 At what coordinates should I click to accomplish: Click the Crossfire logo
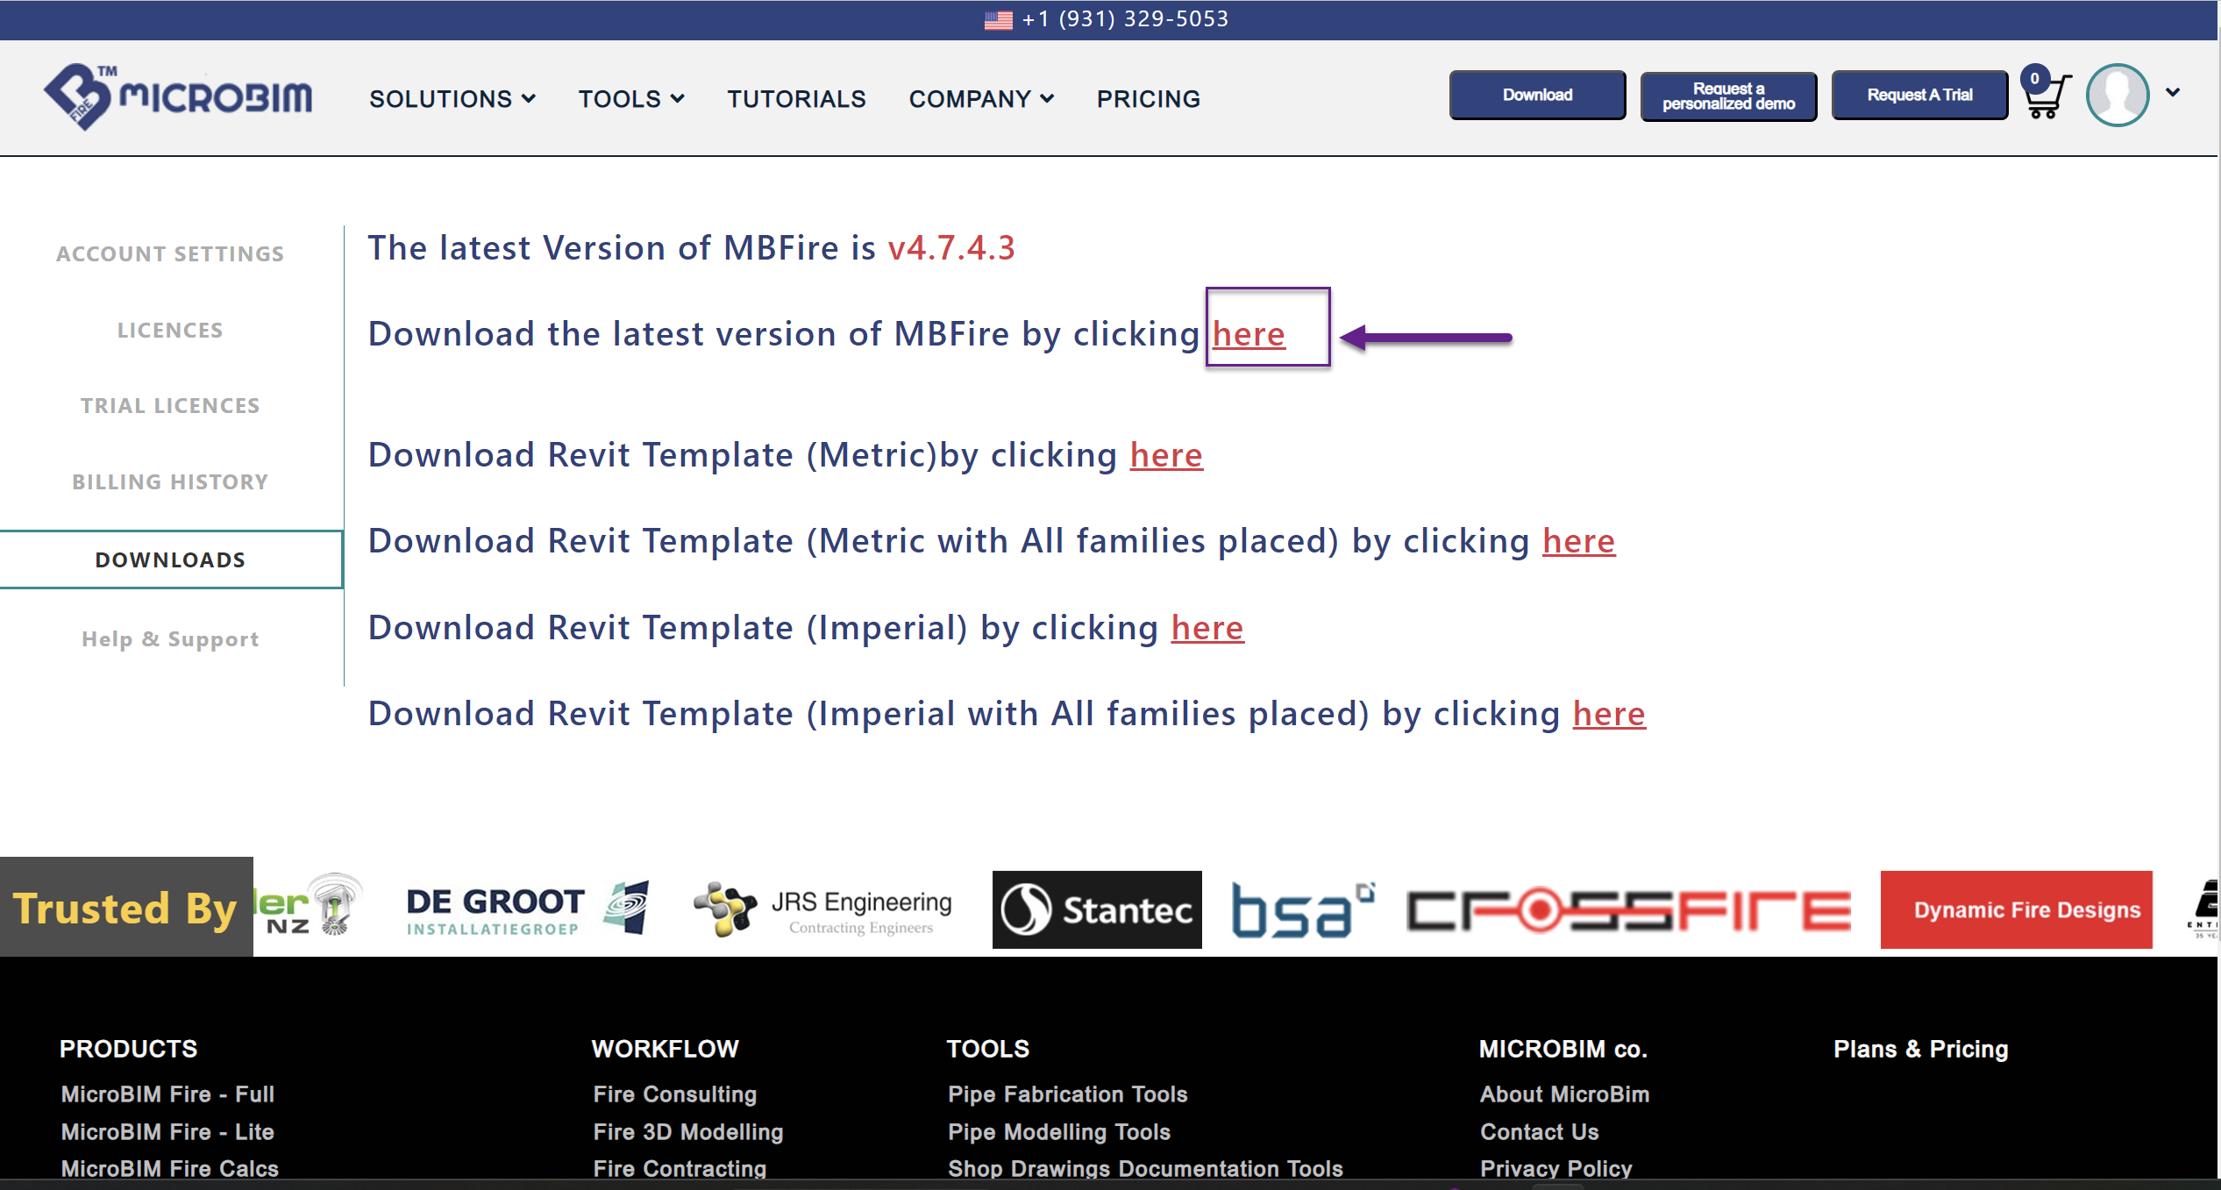click(x=1629, y=910)
